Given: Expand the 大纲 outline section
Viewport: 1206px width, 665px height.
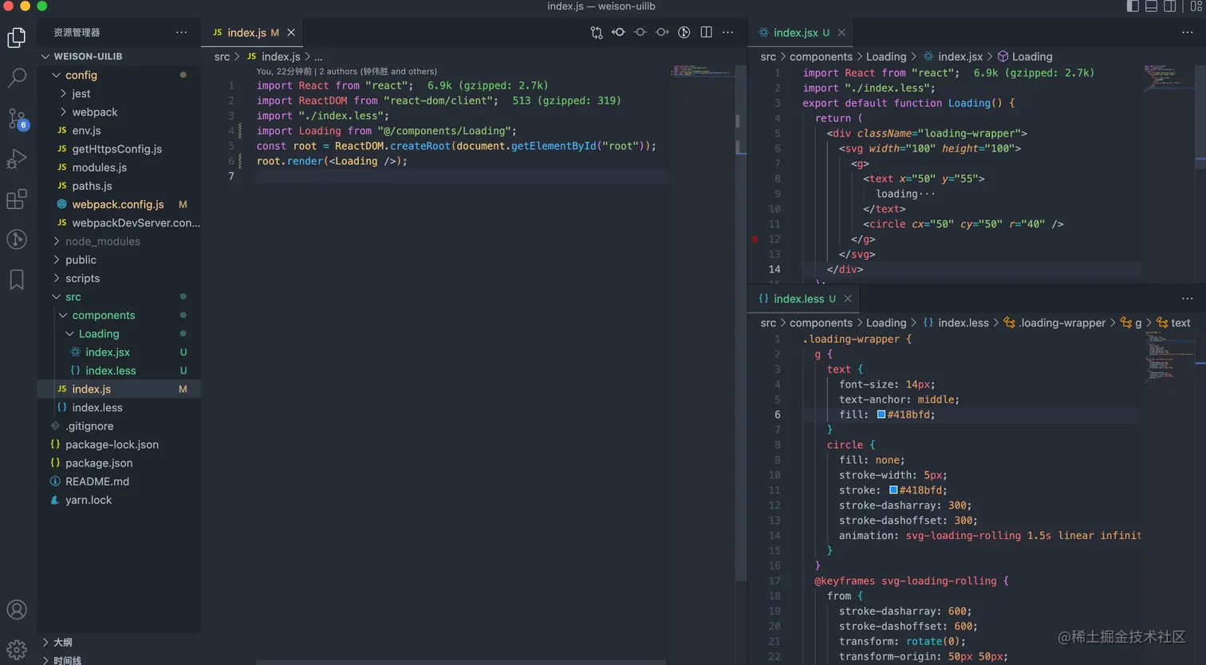Looking at the screenshot, I should (x=63, y=643).
